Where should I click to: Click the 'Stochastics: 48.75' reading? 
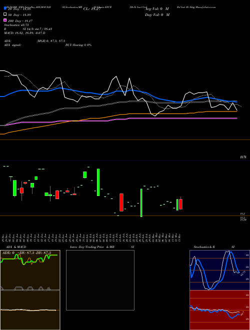(x=16, y=25)
